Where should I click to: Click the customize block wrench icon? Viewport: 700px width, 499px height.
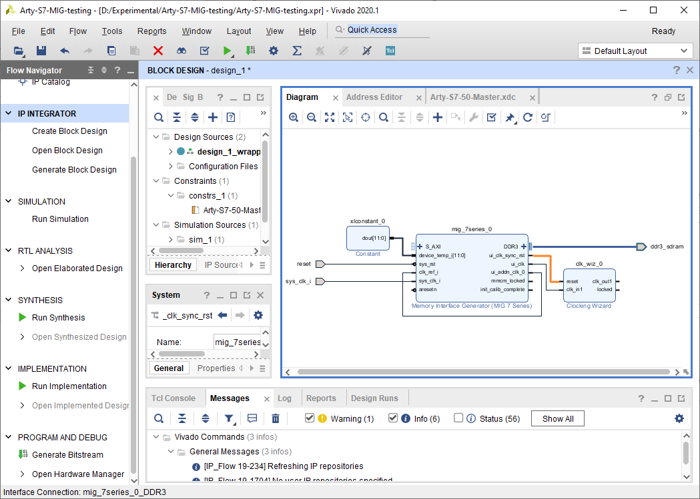[474, 117]
